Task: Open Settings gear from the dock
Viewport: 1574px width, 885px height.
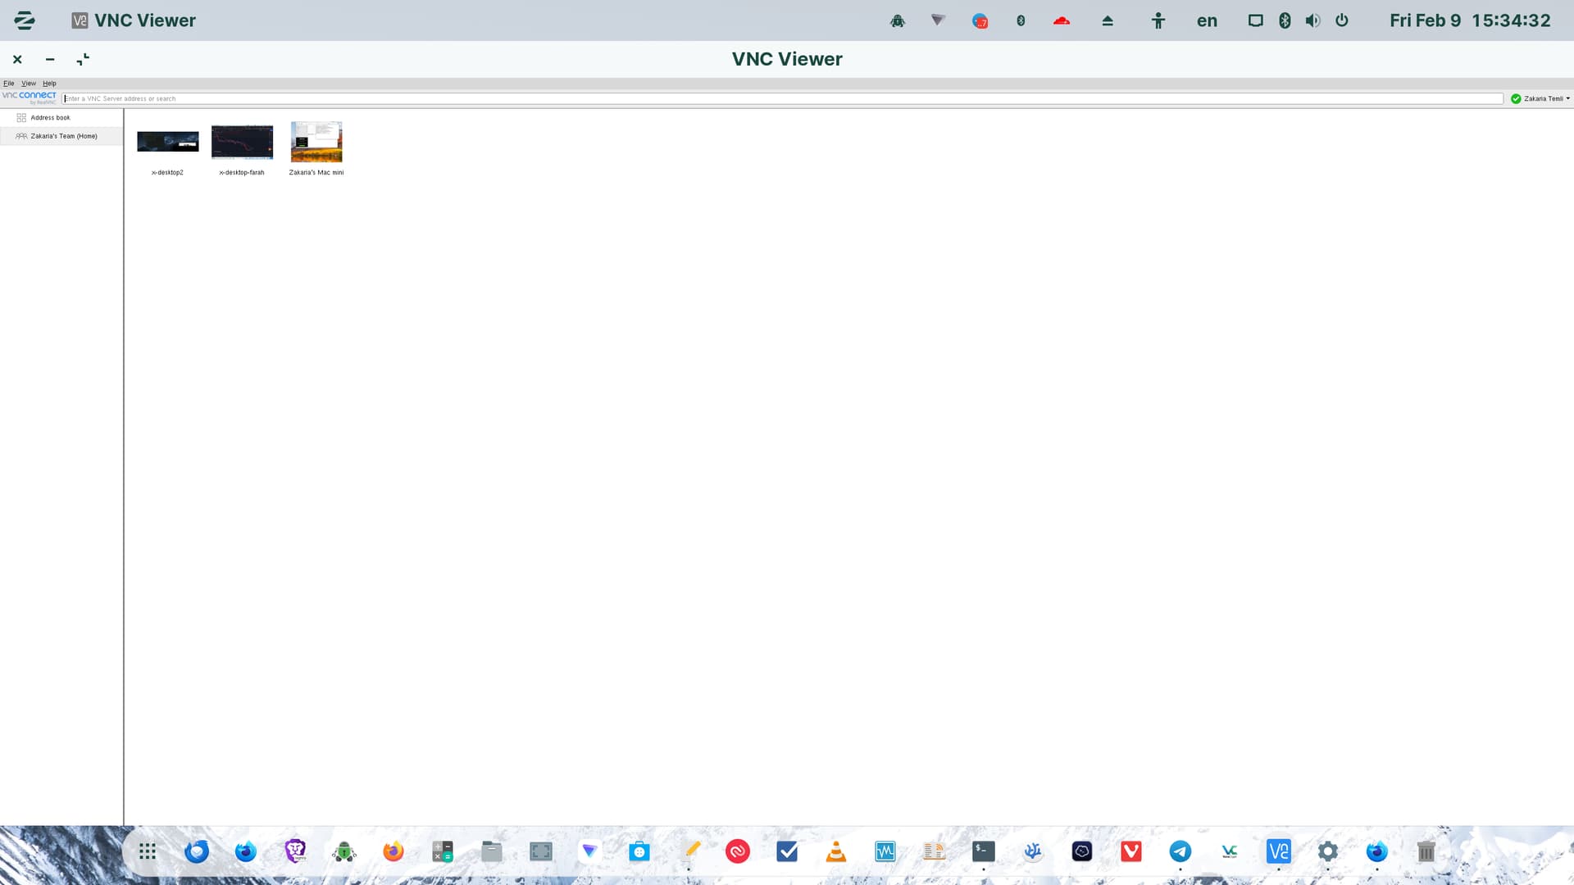Action: 1328,852
